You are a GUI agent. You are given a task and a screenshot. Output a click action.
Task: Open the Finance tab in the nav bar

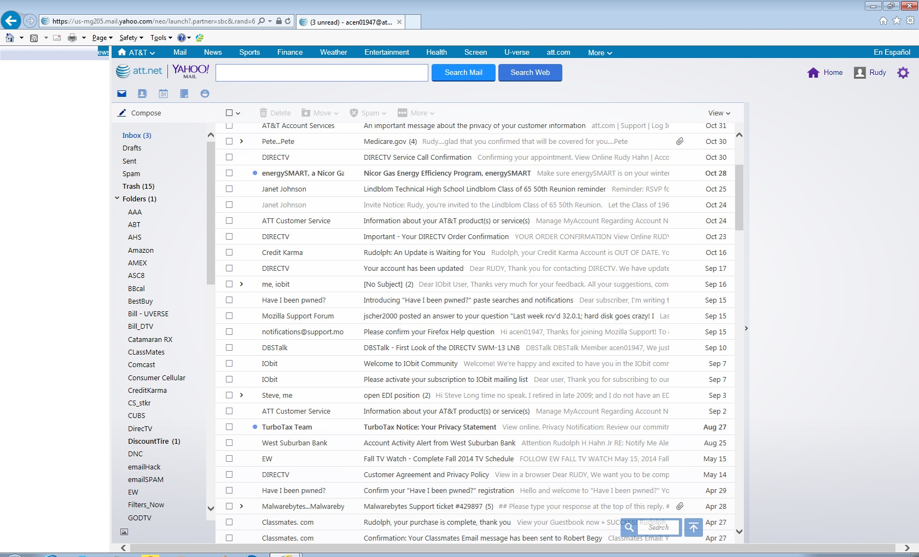[290, 52]
